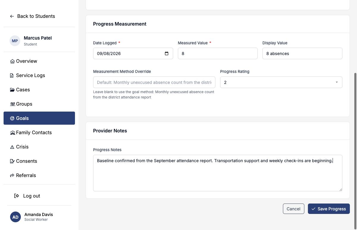357x230 pixels.
Task: Go to the Crisis section
Action: coord(39,147)
